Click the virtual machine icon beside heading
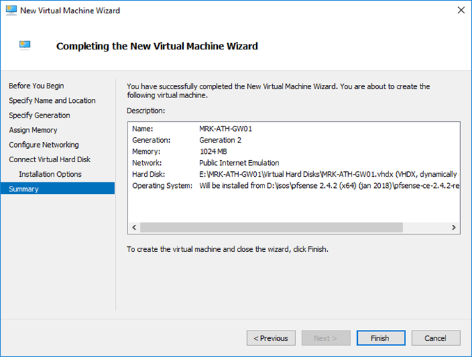Screen dimensions: 472x357 tap(24, 45)
